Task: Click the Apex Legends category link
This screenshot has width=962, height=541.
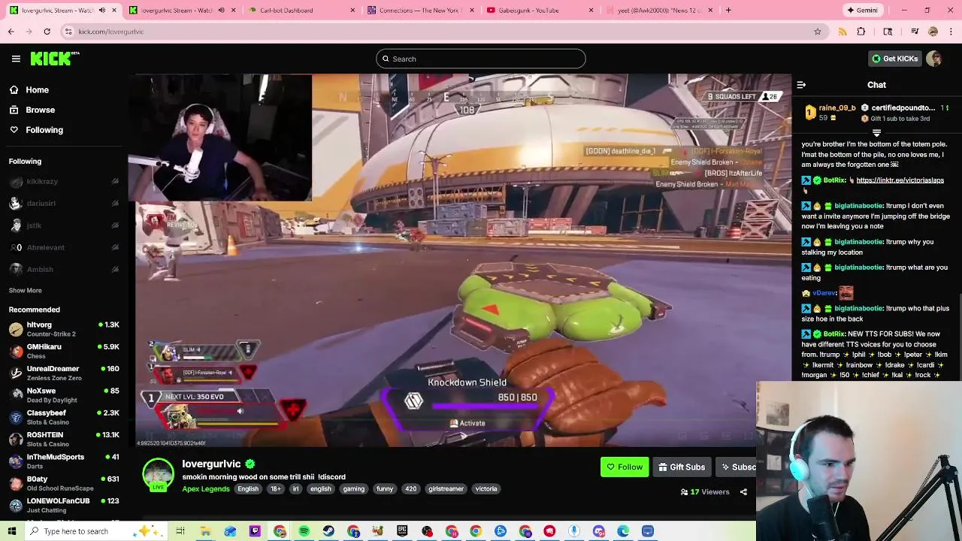Action: [206, 489]
